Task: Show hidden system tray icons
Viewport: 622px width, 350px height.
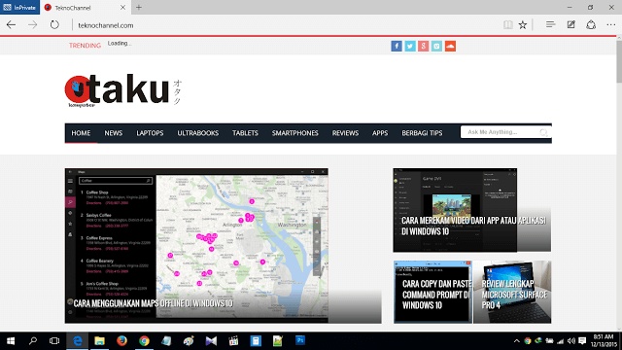Action: (516, 341)
